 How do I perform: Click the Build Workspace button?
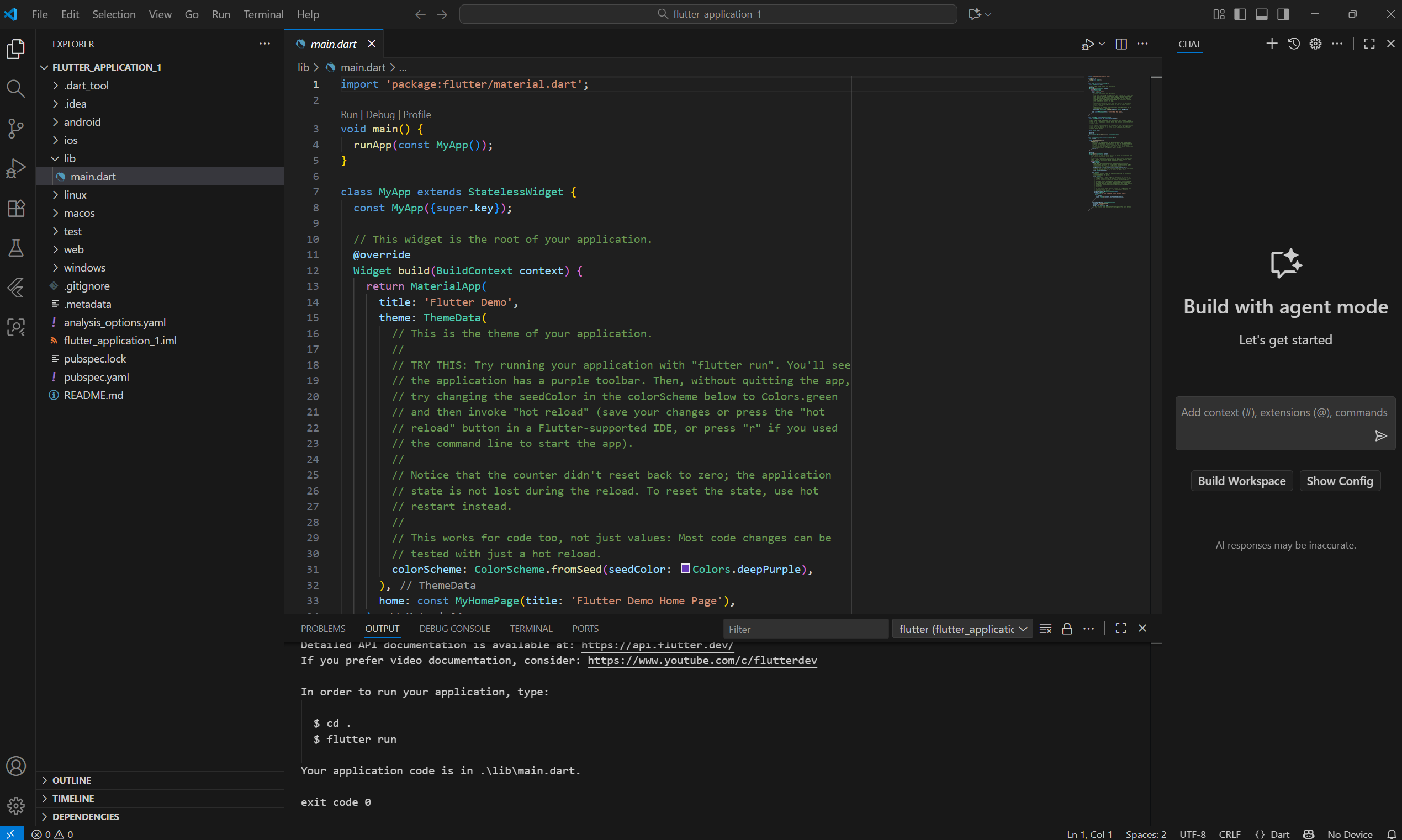coord(1241,481)
